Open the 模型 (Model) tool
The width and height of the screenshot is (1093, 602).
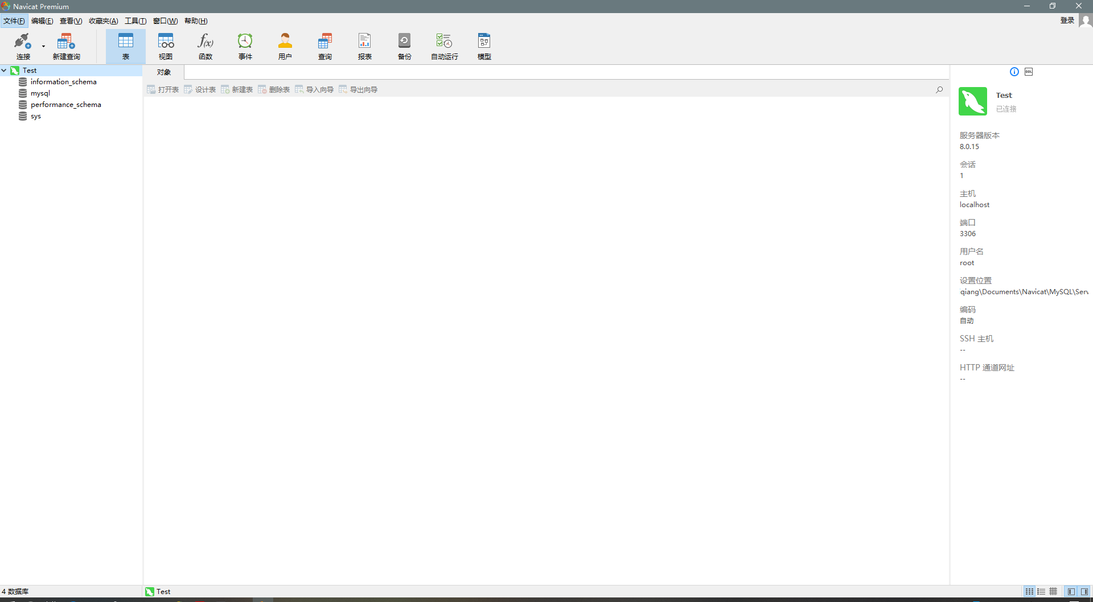coord(484,46)
